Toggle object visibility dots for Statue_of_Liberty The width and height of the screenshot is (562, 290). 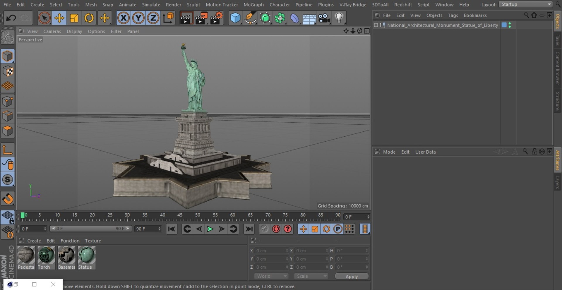pyautogui.click(x=510, y=25)
